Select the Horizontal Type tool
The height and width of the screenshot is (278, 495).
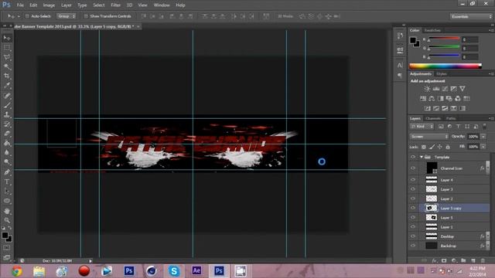[7, 182]
